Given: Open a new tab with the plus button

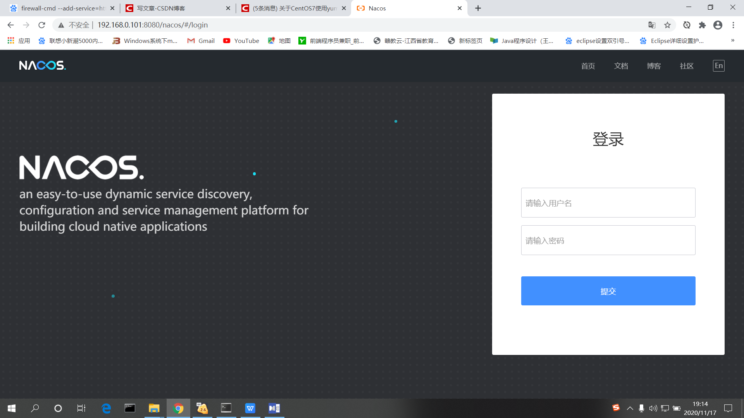Looking at the screenshot, I should [478, 8].
